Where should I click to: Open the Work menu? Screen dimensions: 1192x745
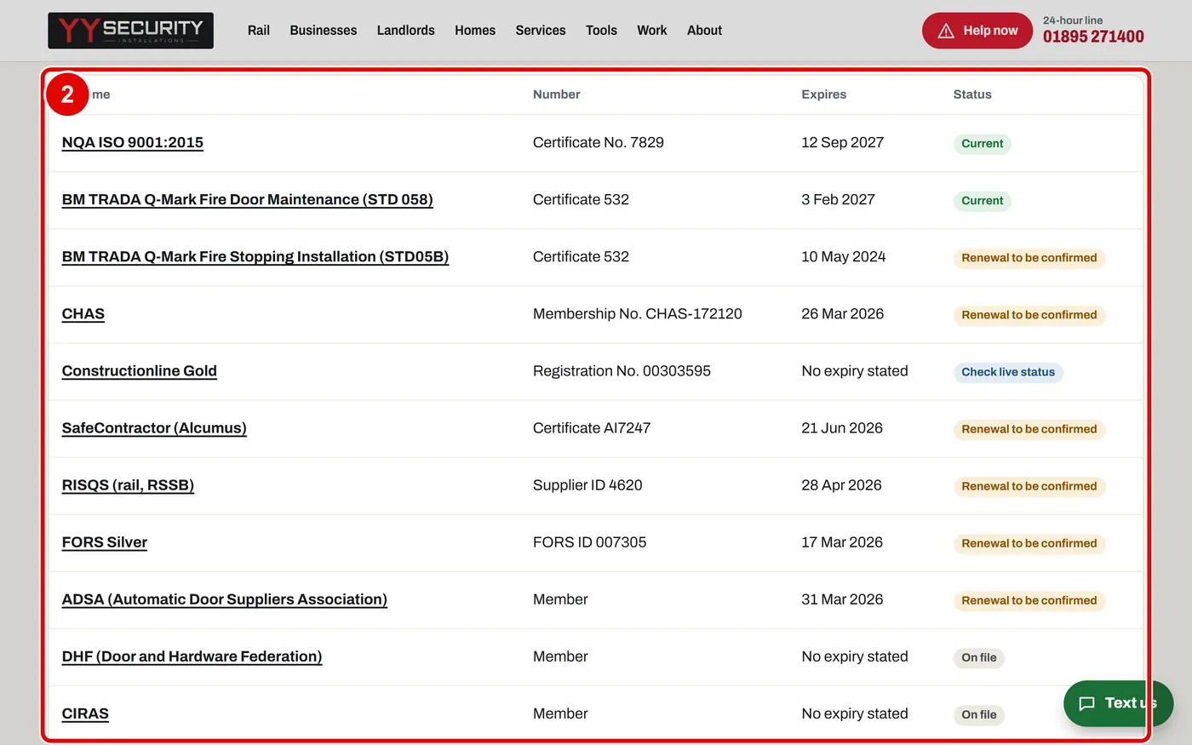[x=652, y=31]
